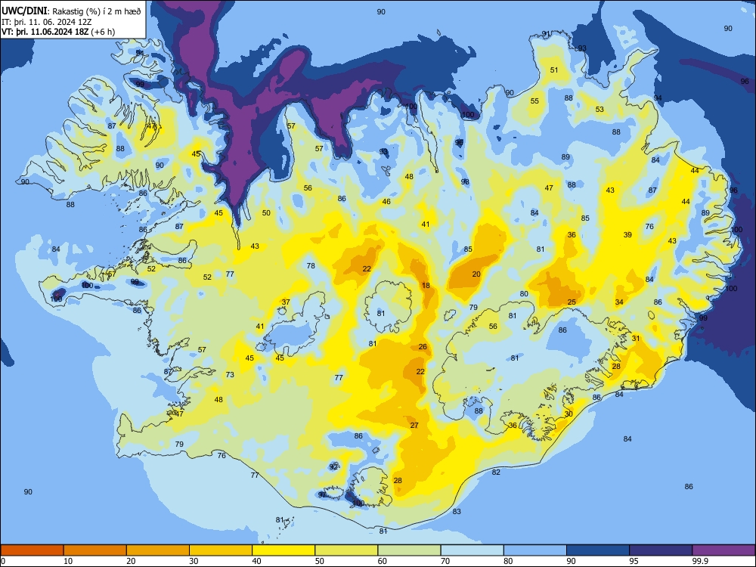Viewport: 756px width, 567px height.
Task: Click the humidity value '39' on the map
Action: [x=627, y=235]
